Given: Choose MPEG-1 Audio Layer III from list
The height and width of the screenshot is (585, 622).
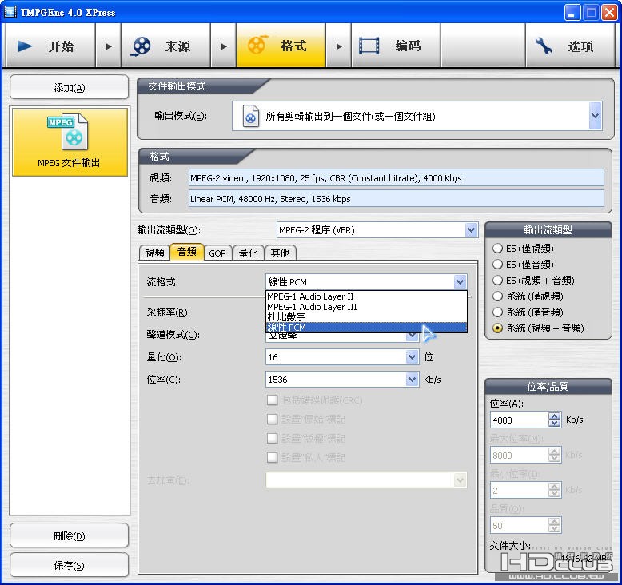Looking at the screenshot, I should click(x=366, y=307).
